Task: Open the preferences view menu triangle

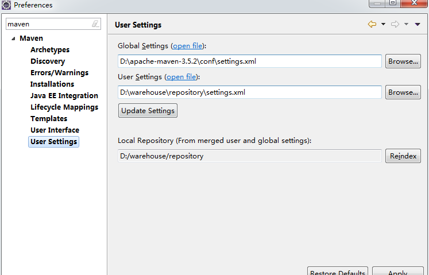Action: [418, 24]
